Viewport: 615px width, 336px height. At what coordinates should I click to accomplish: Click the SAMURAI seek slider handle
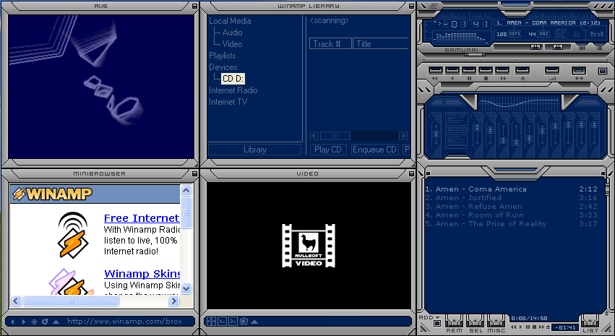point(474,55)
